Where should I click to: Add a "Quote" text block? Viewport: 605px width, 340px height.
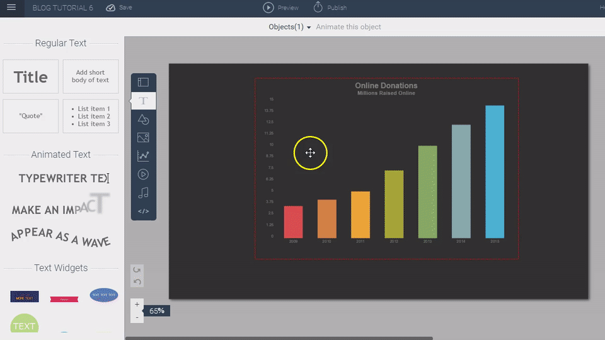[x=30, y=116]
